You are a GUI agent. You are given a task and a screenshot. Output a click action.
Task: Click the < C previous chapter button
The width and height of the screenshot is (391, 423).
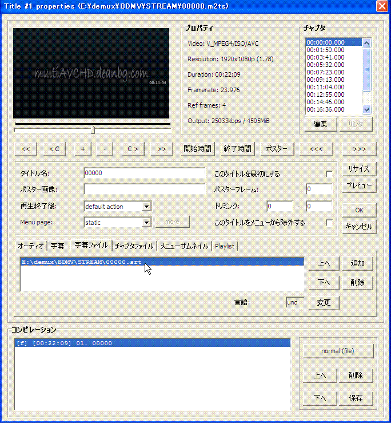pyautogui.click(x=54, y=149)
